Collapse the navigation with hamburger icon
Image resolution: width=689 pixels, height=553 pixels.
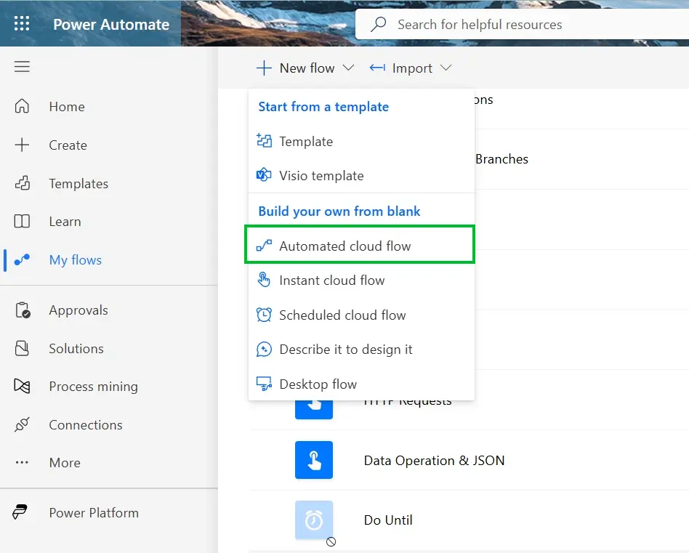click(22, 66)
